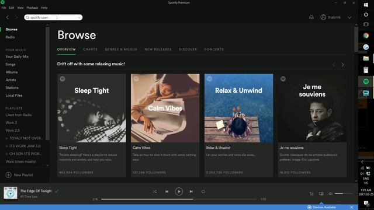This screenshot has width=374, height=210.
Task: Open Albums in Your Music
Action: [12, 72]
